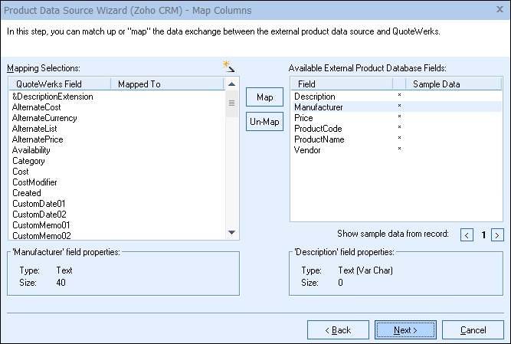Screen dimensions: 511x344
Task: Show previous sample data record
Action: (x=467, y=234)
